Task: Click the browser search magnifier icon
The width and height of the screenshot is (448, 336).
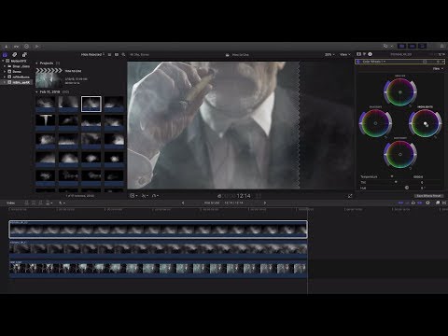Action: click(x=123, y=54)
